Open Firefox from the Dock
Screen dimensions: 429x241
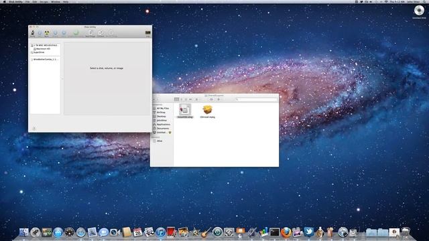pyautogui.click(x=286, y=232)
